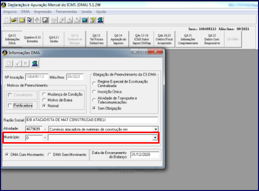This screenshot has height=191, width=259.
Task: Click the cancel X icon in Informações DMA toolbar
Action: tap(25, 63)
